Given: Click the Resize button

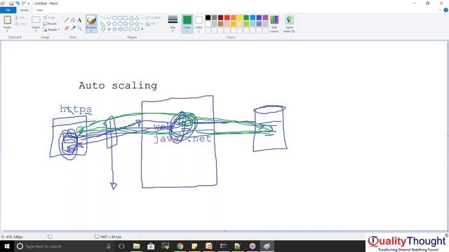Looking at the screenshot, I should pos(50,23).
